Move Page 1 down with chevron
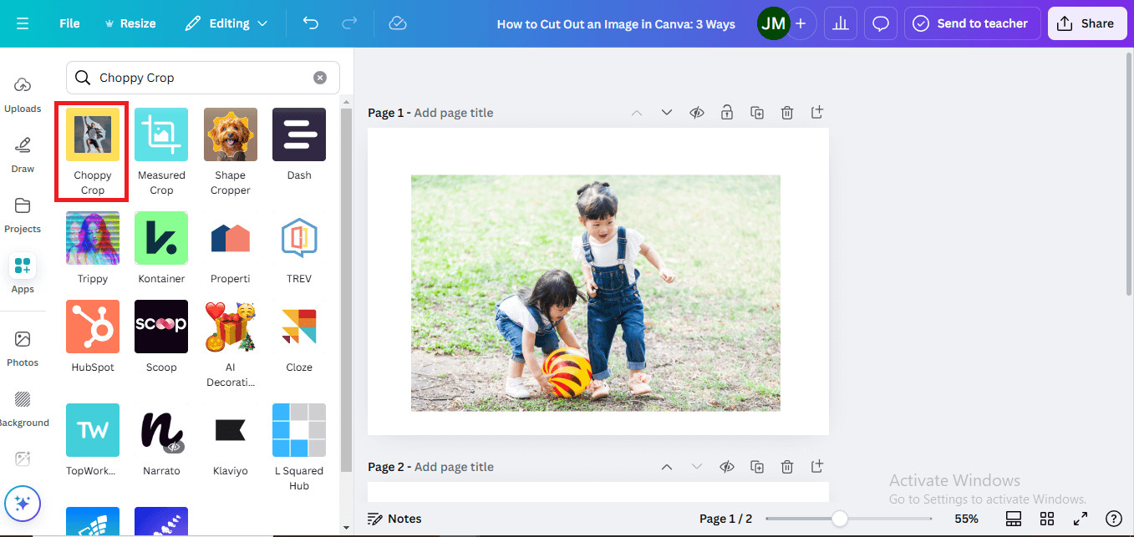Screen dimensions: 1134x537 click(667, 113)
